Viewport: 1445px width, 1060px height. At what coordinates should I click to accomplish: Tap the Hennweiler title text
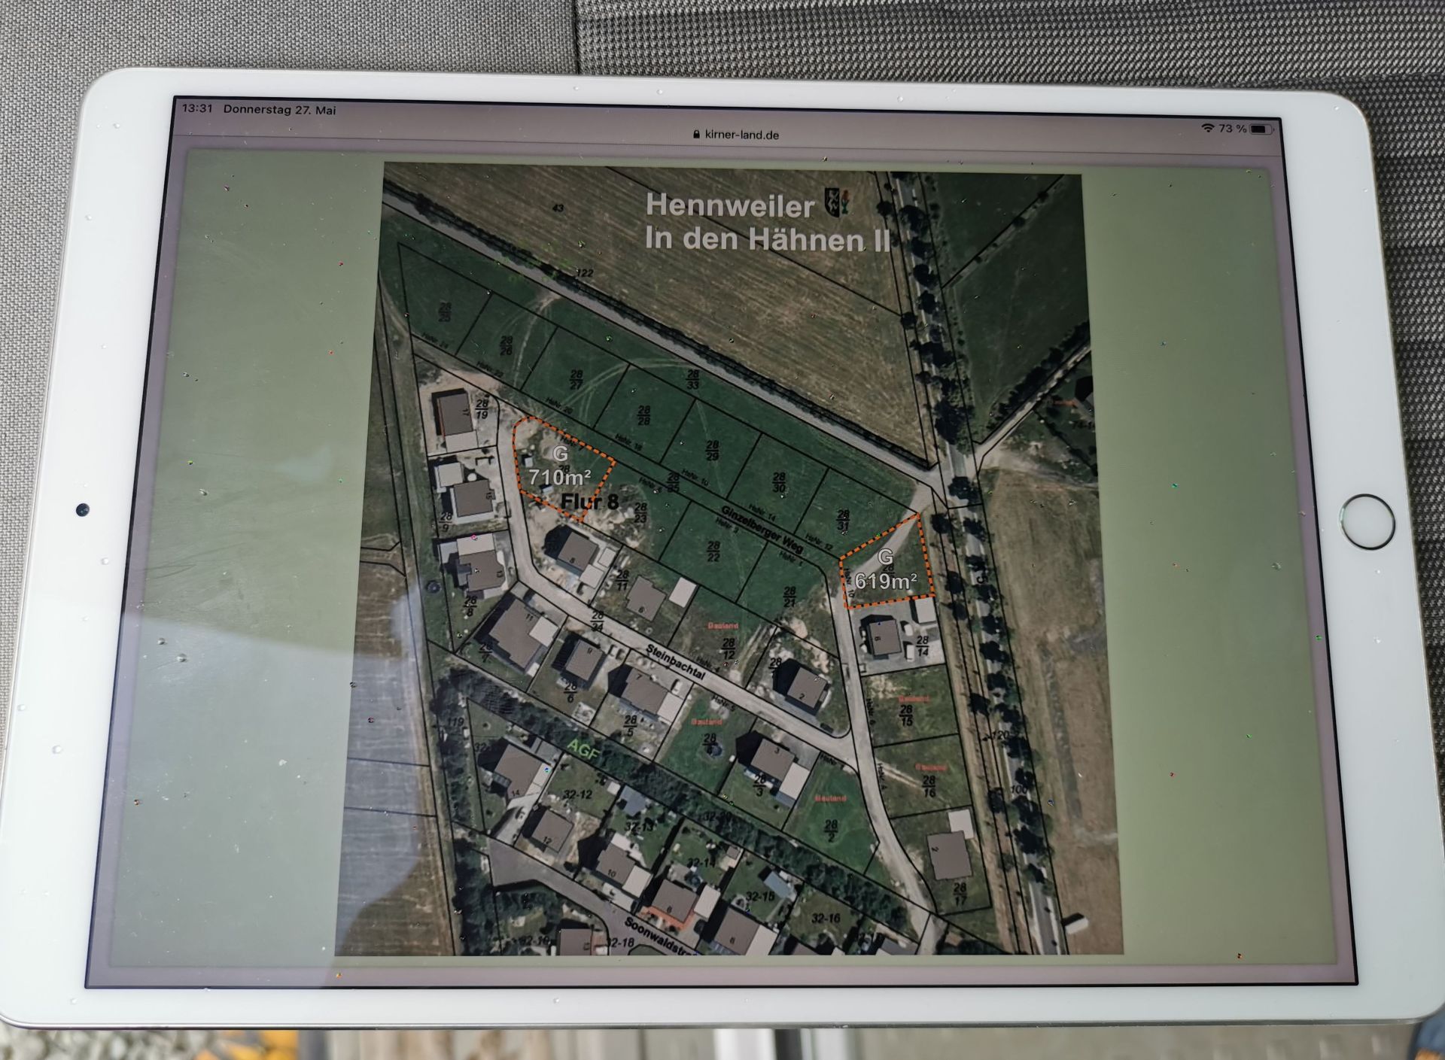[730, 205]
